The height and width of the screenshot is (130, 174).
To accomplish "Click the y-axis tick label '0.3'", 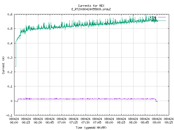I will point(10,58).
